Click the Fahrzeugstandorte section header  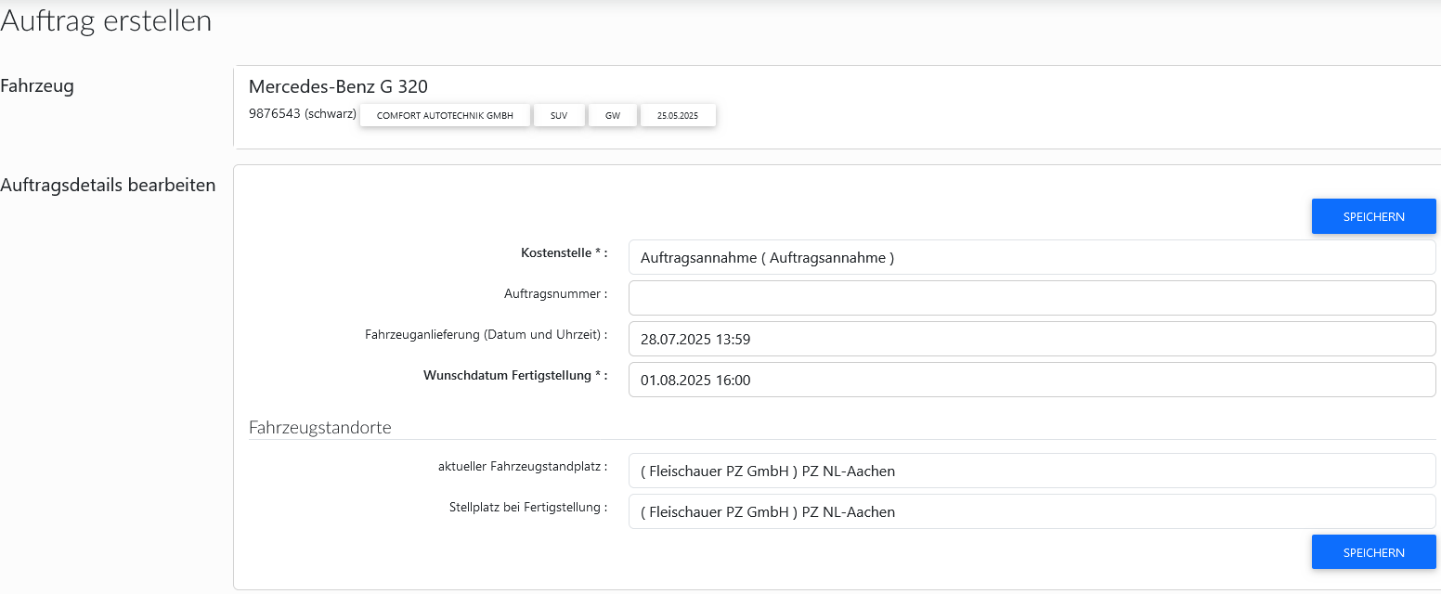pos(320,427)
